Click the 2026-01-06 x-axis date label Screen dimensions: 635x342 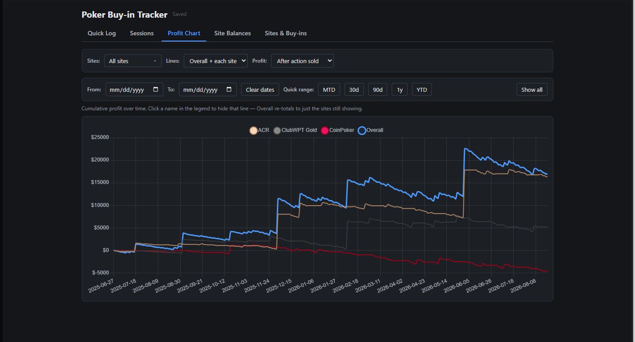click(x=302, y=286)
